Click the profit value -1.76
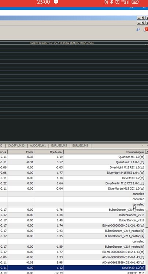Image resolution: width=148 pixels, height=274 pixels. pos(59,210)
